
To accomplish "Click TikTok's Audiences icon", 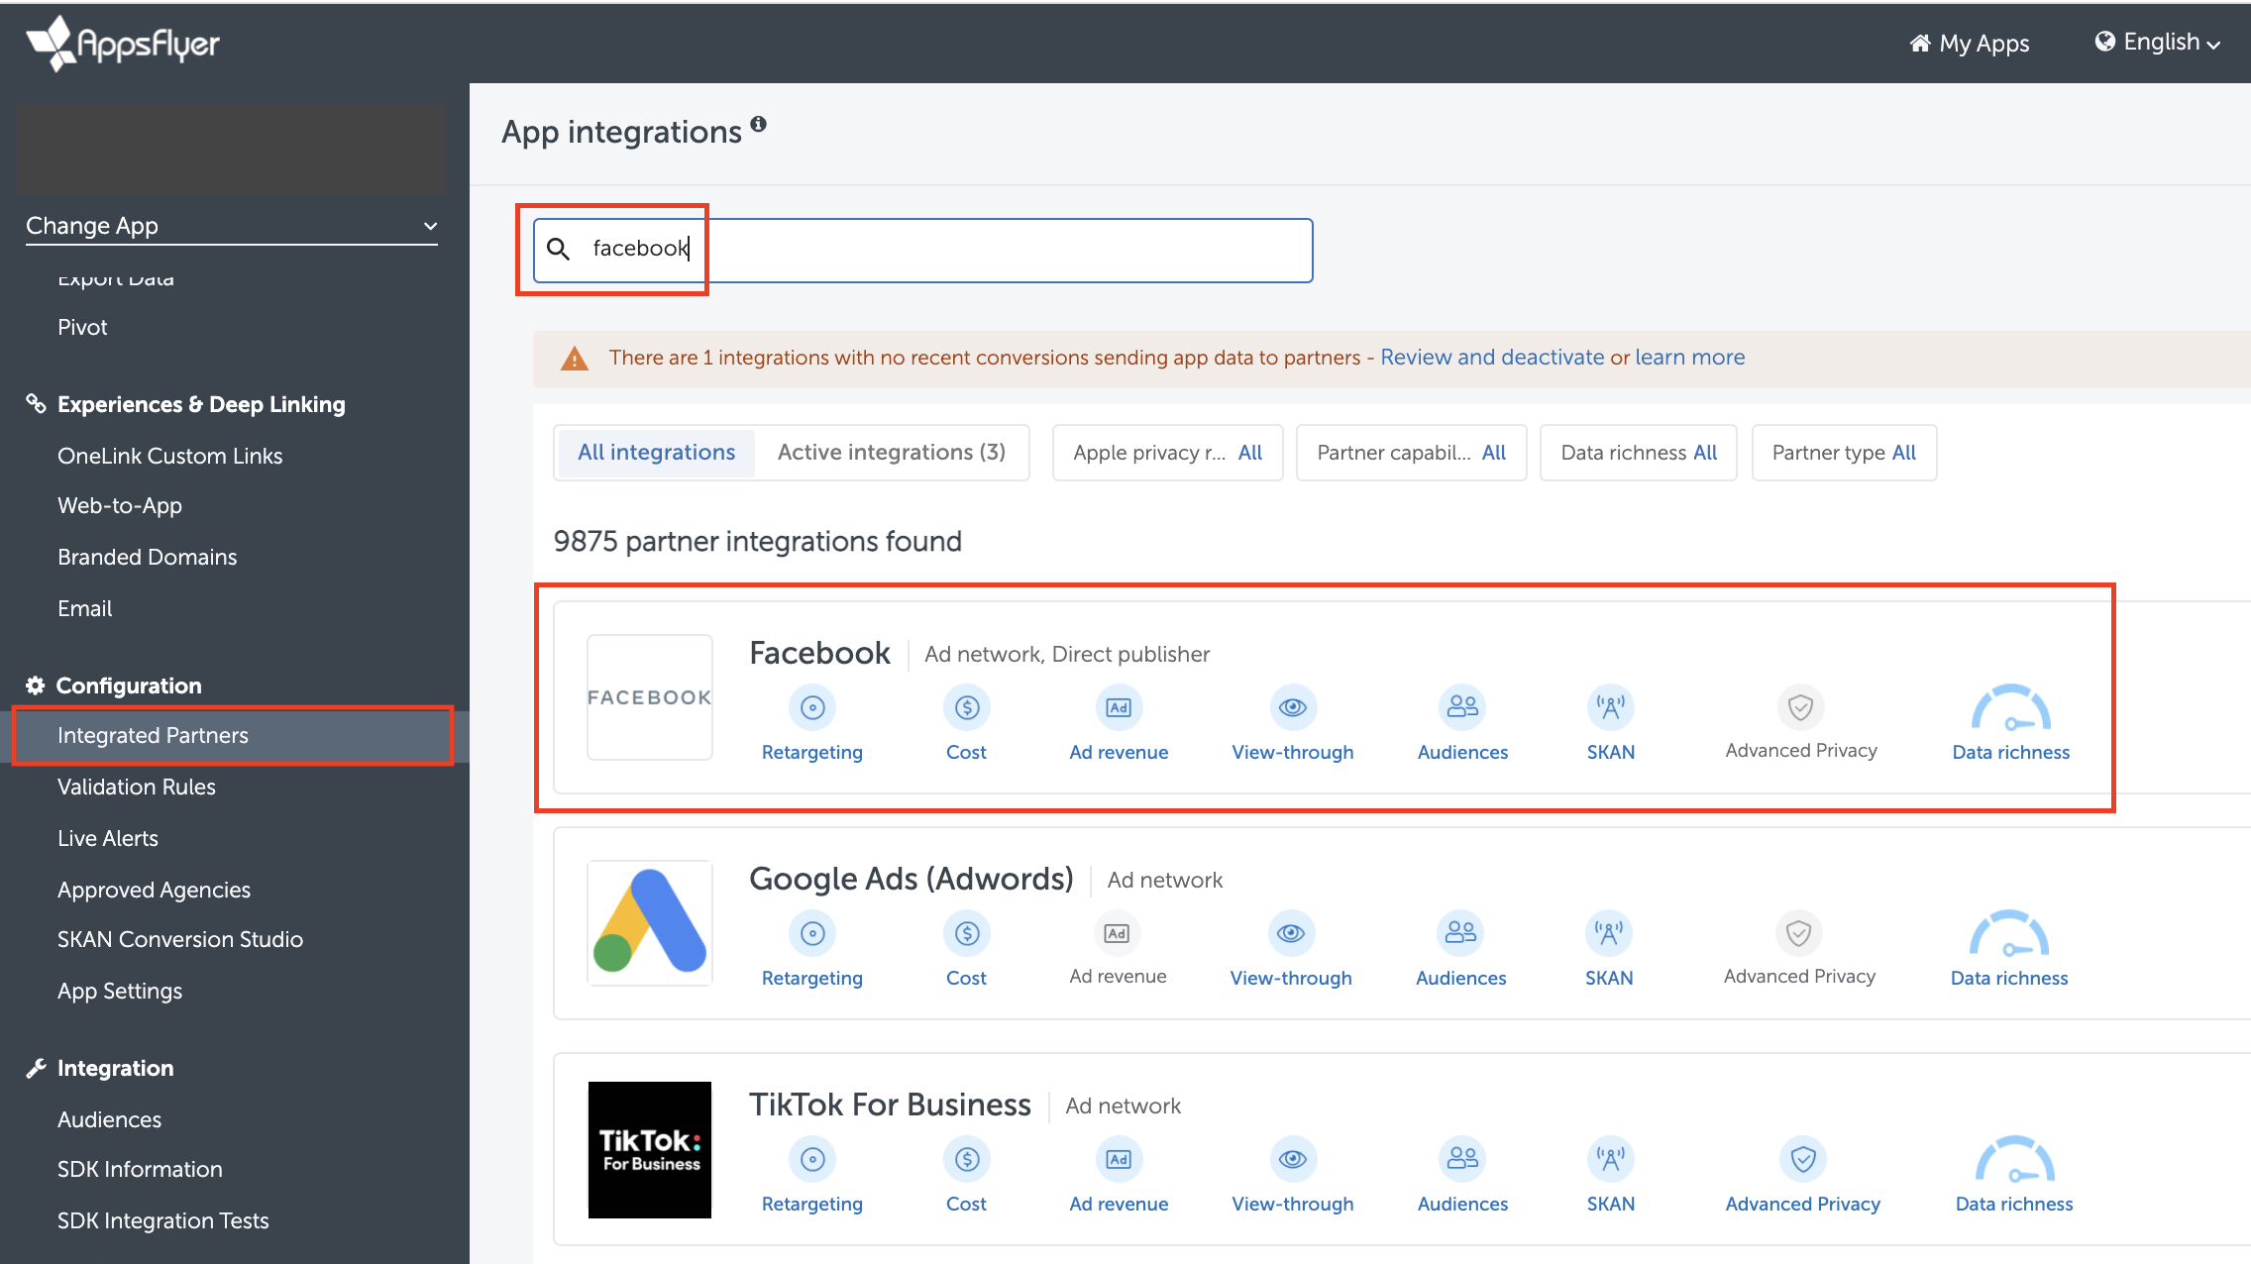I will pyautogui.click(x=1462, y=1159).
